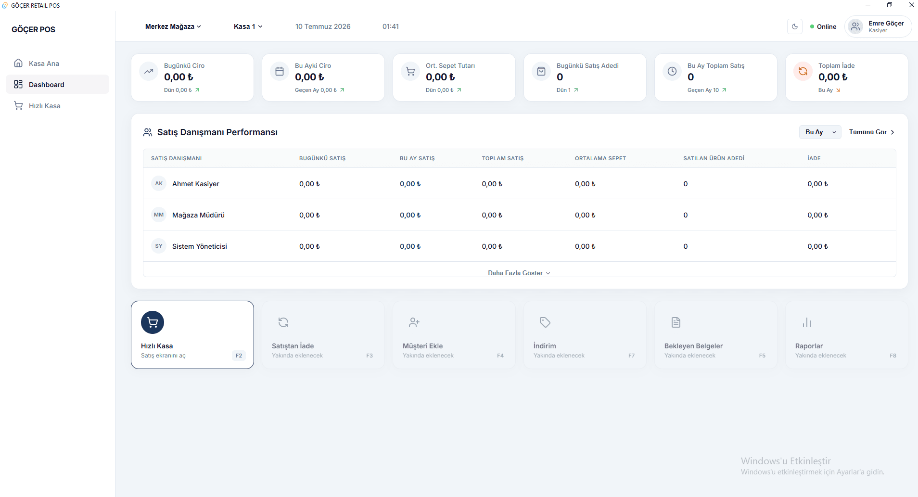Viewport: 918px width, 497px height.
Task: Click the AK avatar for Ahmet Kasiyer
Action: pos(159,183)
